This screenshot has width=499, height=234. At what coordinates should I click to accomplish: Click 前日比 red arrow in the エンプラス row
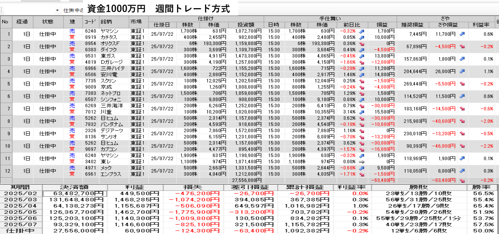click(362, 174)
